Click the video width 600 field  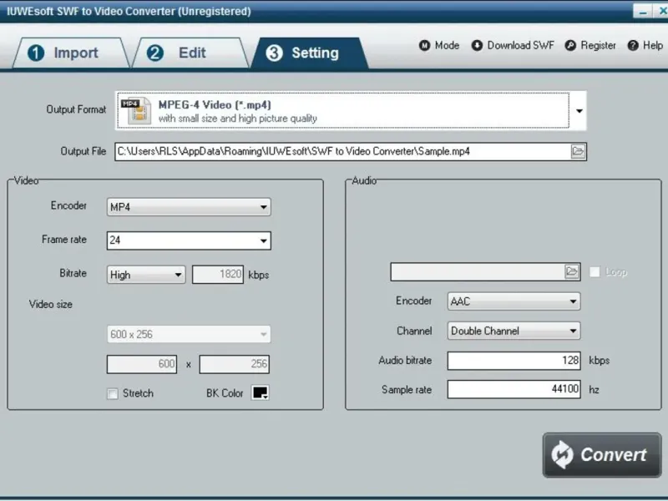tap(142, 364)
